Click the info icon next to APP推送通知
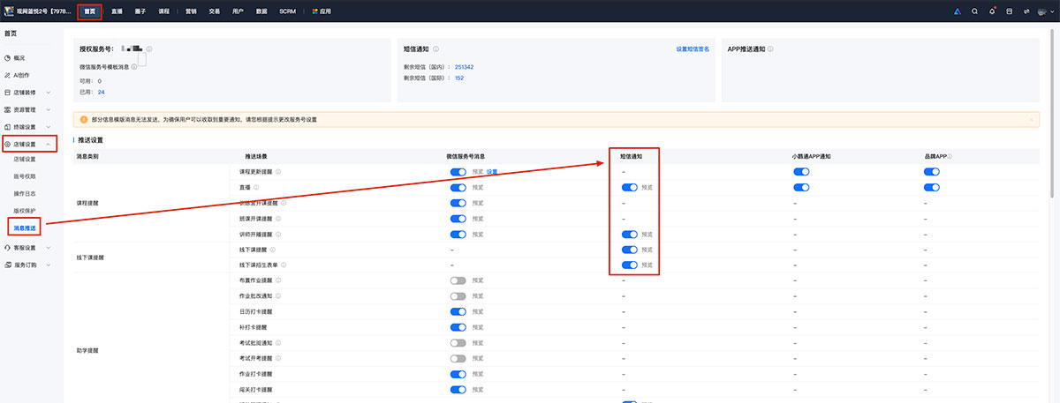The height and width of the screenshot is (403, 1060). click(x=770, y=49)
